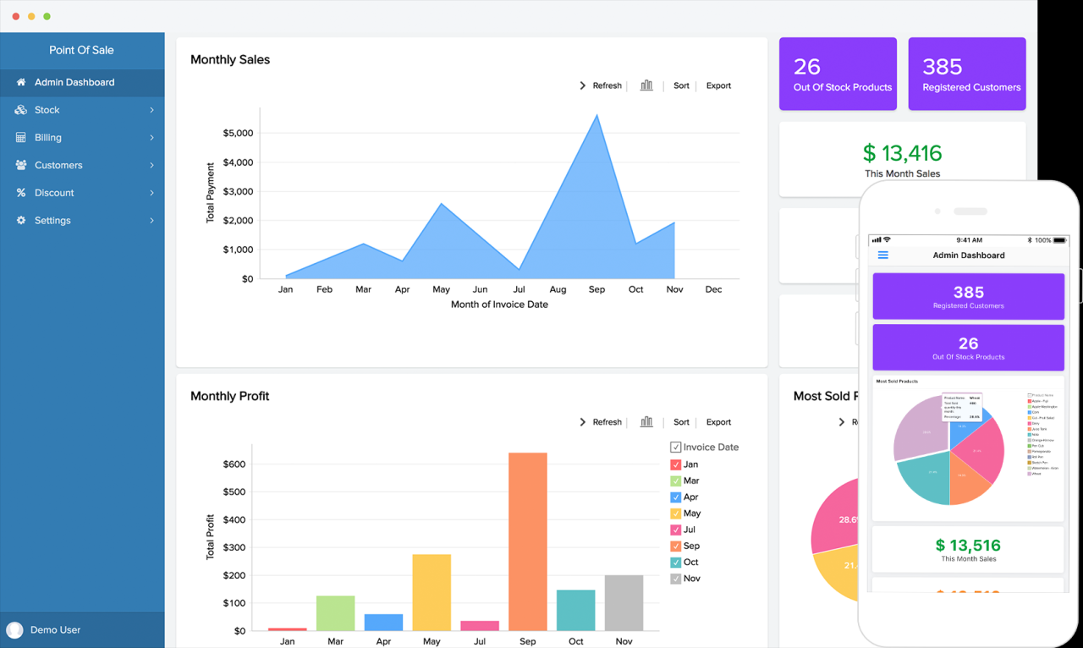Image resolution: width=1083 pixels, height=648 pixels.
Task: Click Refresh text in Monthly Sales toolbar
Action: [x=607, y=85]
